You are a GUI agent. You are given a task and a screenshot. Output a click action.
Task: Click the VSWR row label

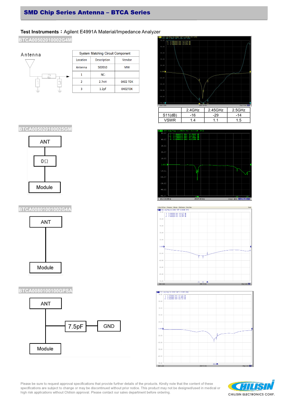click(x=170, y=120)
